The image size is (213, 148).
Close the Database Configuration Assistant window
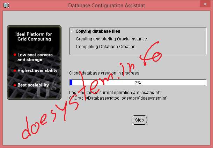tap(205, 4)
